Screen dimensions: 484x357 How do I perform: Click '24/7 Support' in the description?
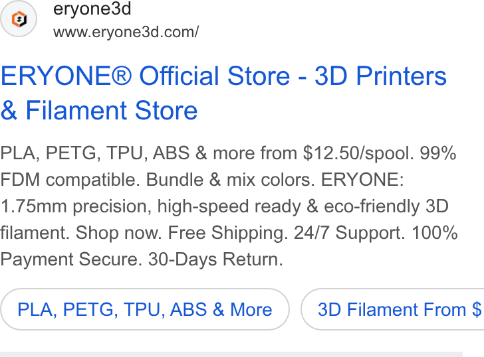[x=349, y=232]
